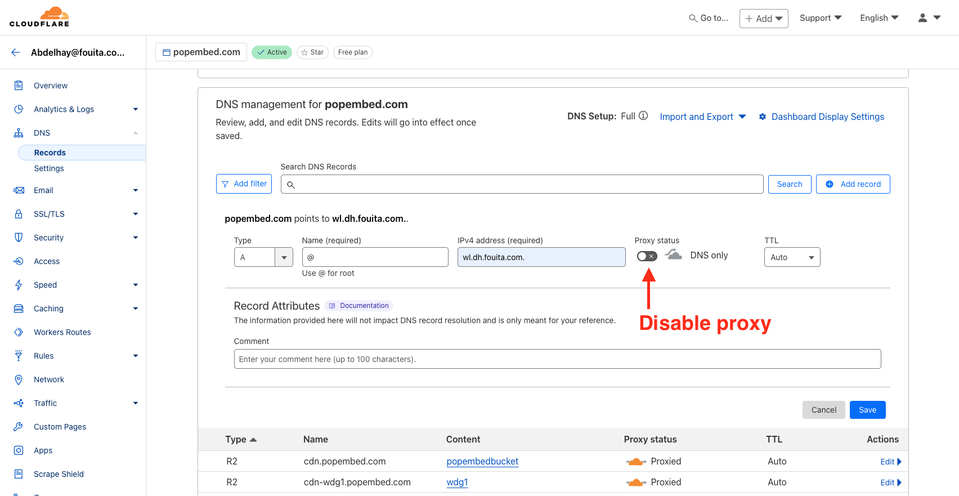Toggle the Star button for popembed.com
This screenshot has width=959, height=496.
click(x=312, y=52)
